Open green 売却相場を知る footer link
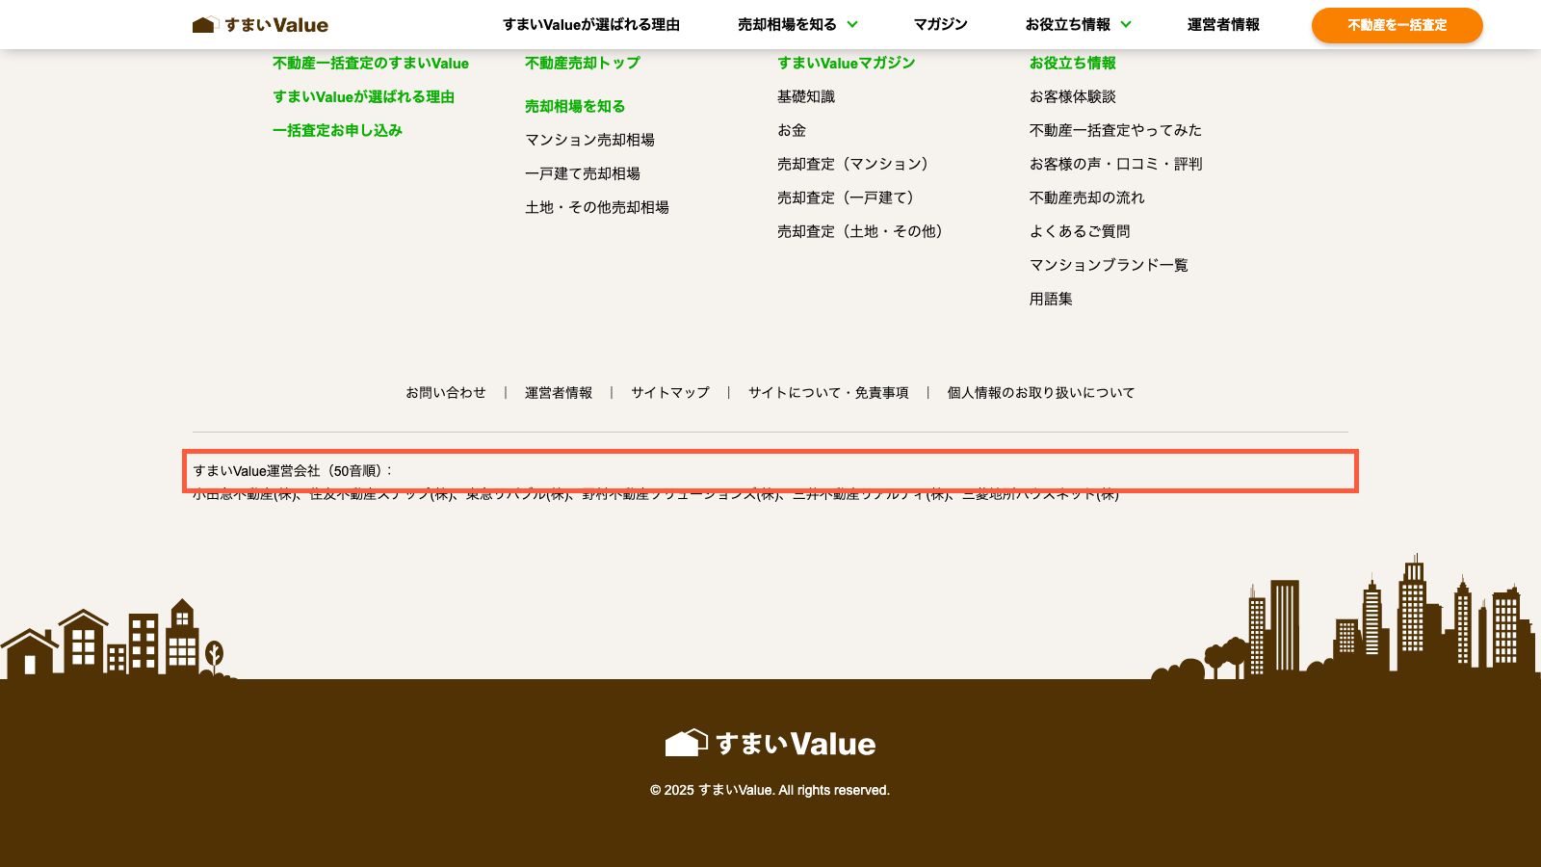This screenshot has width=1541, height=867. (x=575, y=107)
